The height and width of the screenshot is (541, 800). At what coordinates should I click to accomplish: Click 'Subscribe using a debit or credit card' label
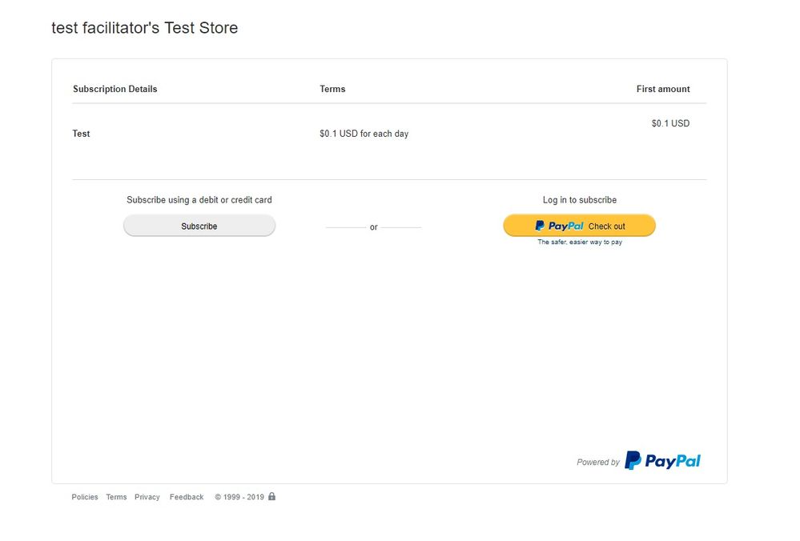(199, 200)
